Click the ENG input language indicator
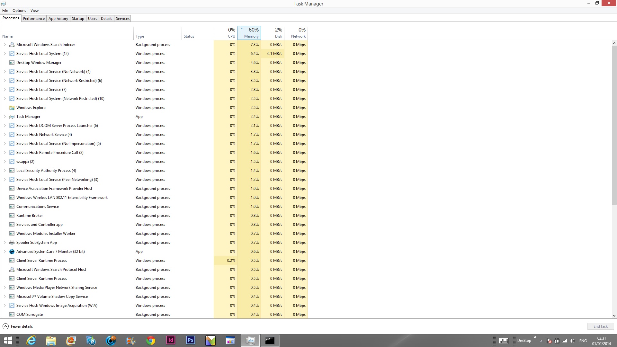Screen dimensions: 617x347 (x=583, y=341)
